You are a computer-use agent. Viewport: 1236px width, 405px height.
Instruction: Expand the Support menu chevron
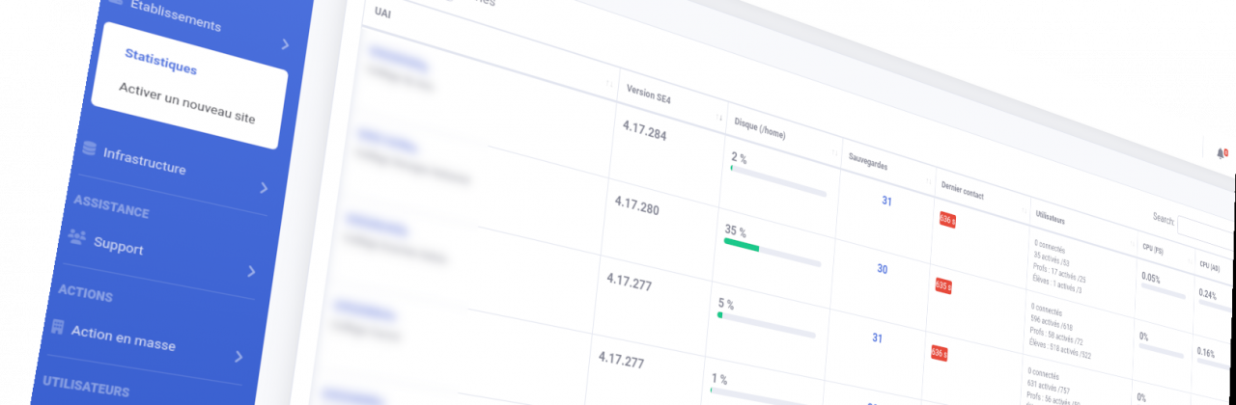251,271
